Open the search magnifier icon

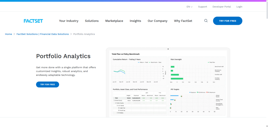[x=206, y=21]
